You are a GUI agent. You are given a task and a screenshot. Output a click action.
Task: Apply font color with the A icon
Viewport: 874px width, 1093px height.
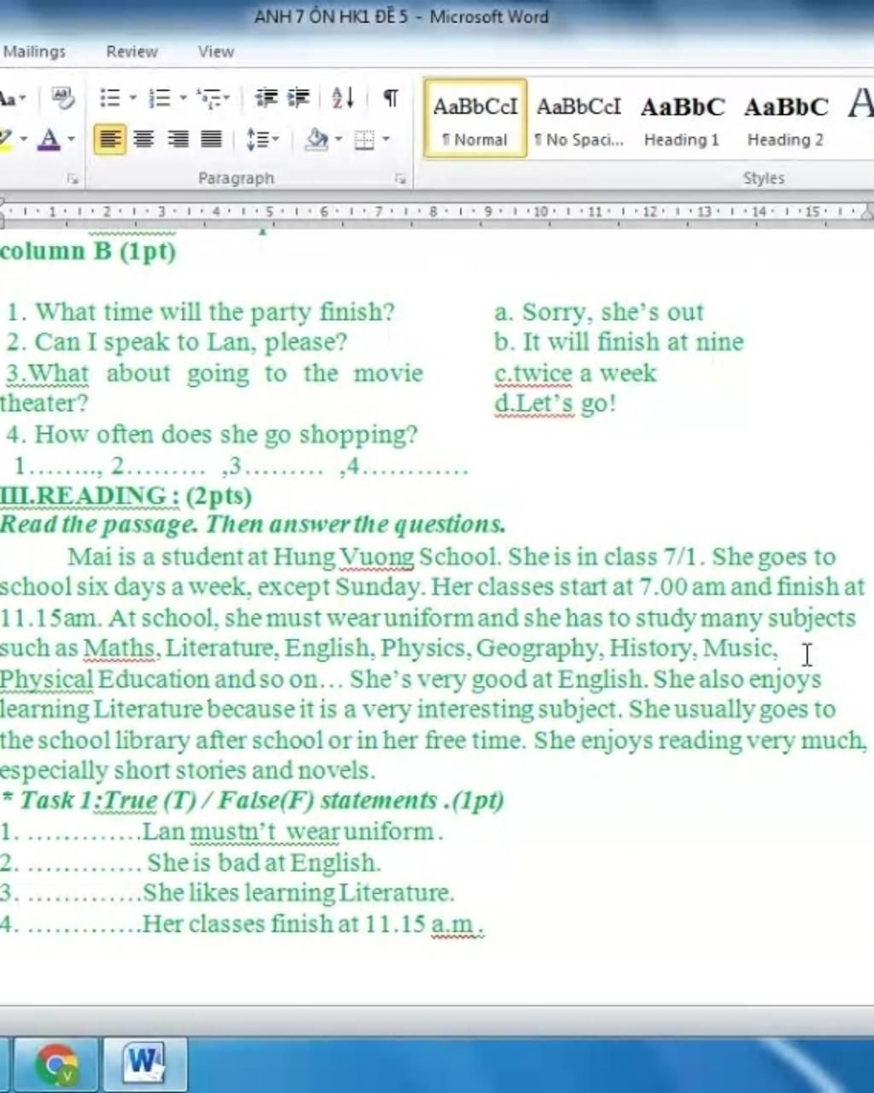click(x=50, y=139)
